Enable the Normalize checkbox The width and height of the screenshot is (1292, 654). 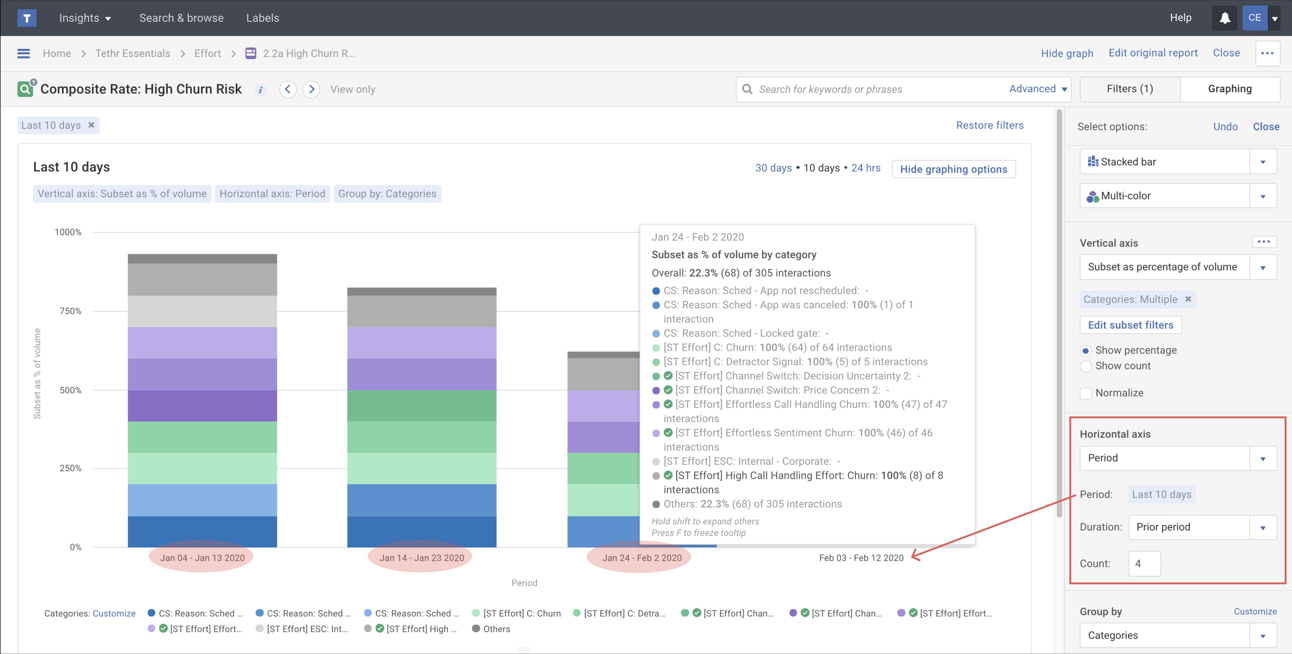coord(1086,393)
